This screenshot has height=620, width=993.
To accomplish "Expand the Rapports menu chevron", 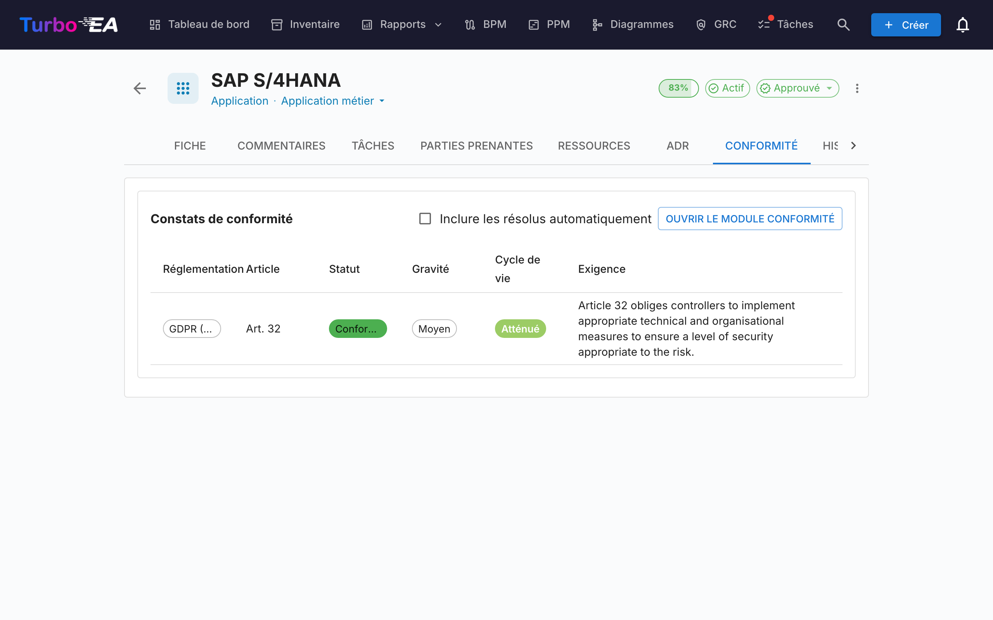I will pos(438,24).
